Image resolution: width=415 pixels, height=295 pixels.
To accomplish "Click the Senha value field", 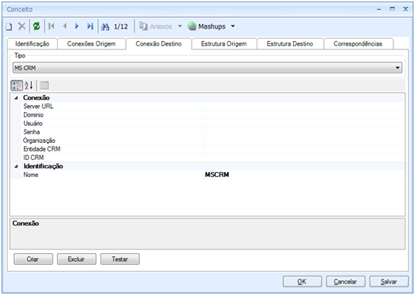I will click(304, 132).
